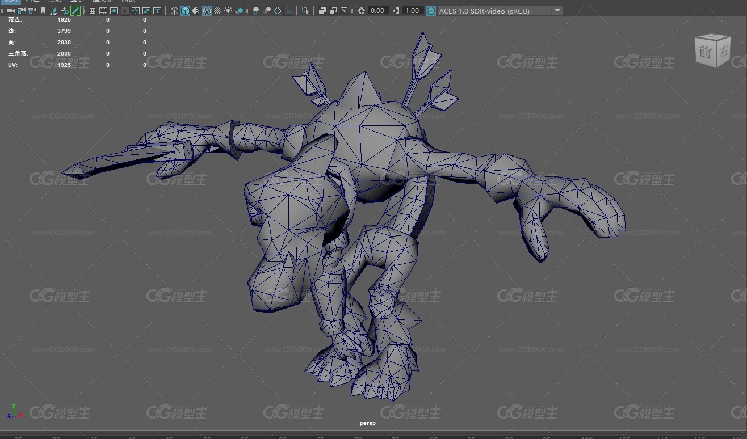Click the Isolate Select icon
The width and height of the screenshot is (747, 439).
(305, 11)
